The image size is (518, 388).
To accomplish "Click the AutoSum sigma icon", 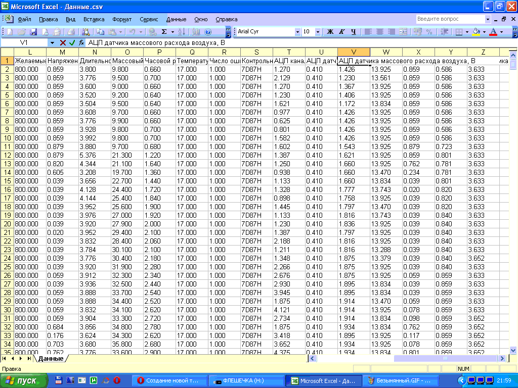I will coord(164,32).
